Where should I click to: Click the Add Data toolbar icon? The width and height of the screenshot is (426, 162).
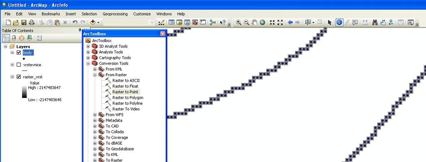pos(93,22)
